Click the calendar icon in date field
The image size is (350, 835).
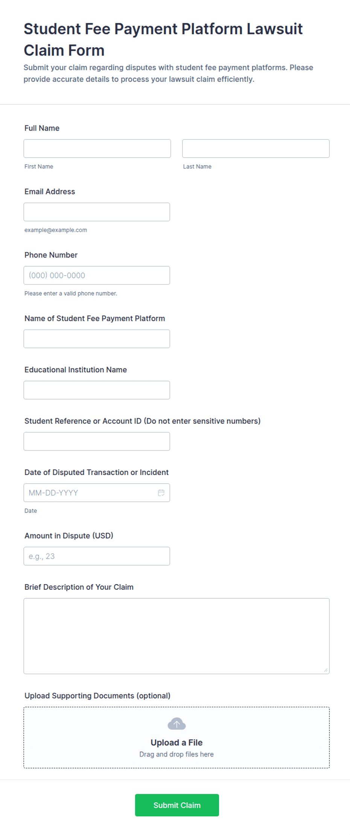pyautogui.click(x=161, y=493)
